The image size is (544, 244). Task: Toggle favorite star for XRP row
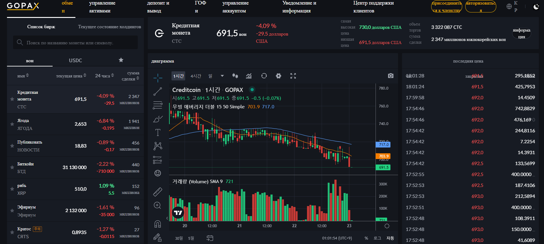12,189
